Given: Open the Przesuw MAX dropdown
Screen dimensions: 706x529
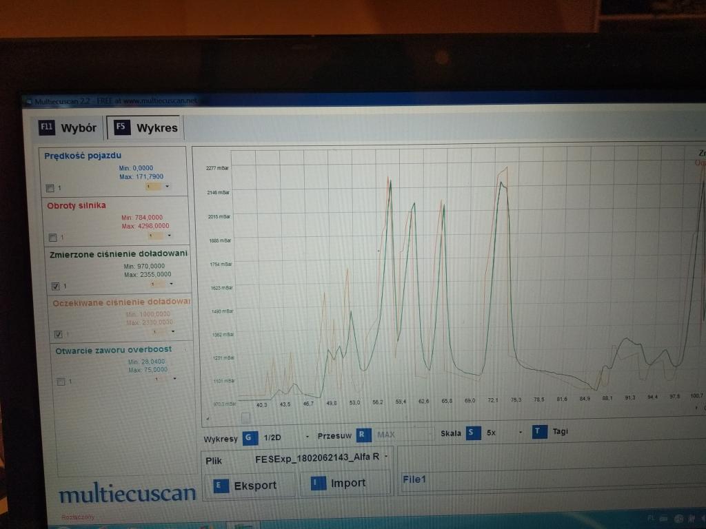Looking at the screenshot, I should click(x=403, y=434).
